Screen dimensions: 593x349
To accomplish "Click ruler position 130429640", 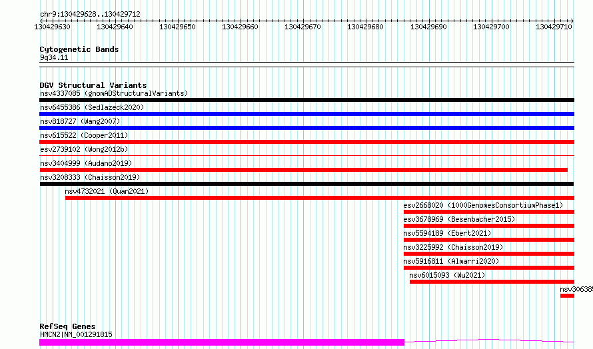I will 115,27.
